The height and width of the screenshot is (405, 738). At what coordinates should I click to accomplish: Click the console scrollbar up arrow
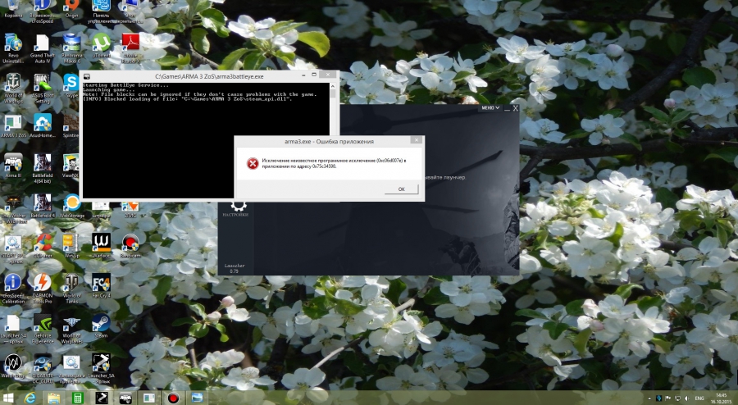(333, 86)
